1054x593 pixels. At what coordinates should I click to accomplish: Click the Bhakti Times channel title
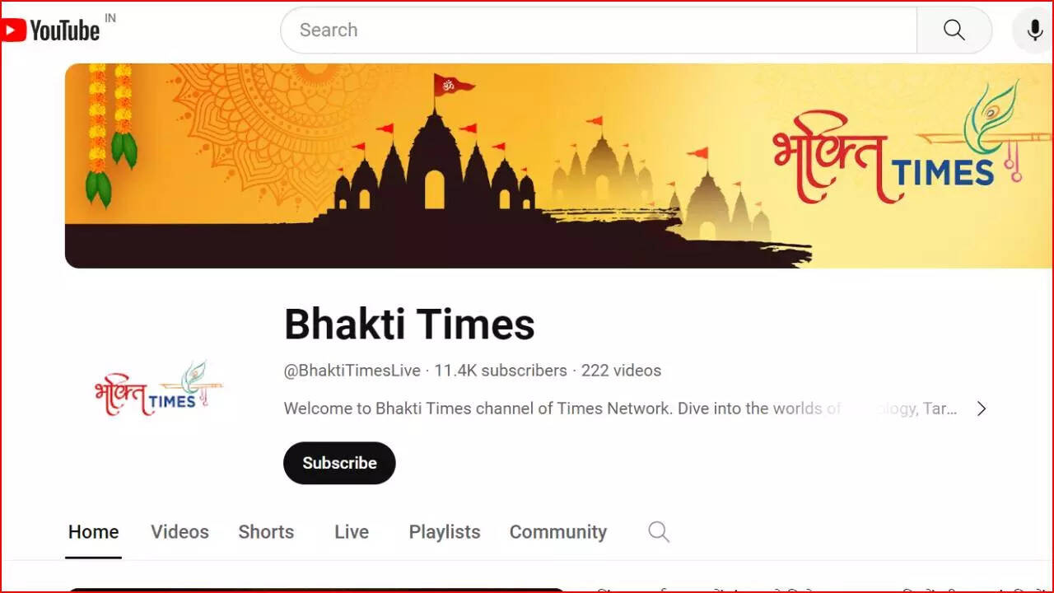pos(409,324)
